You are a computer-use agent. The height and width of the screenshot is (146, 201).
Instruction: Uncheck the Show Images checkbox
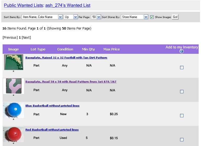(152, 17)
